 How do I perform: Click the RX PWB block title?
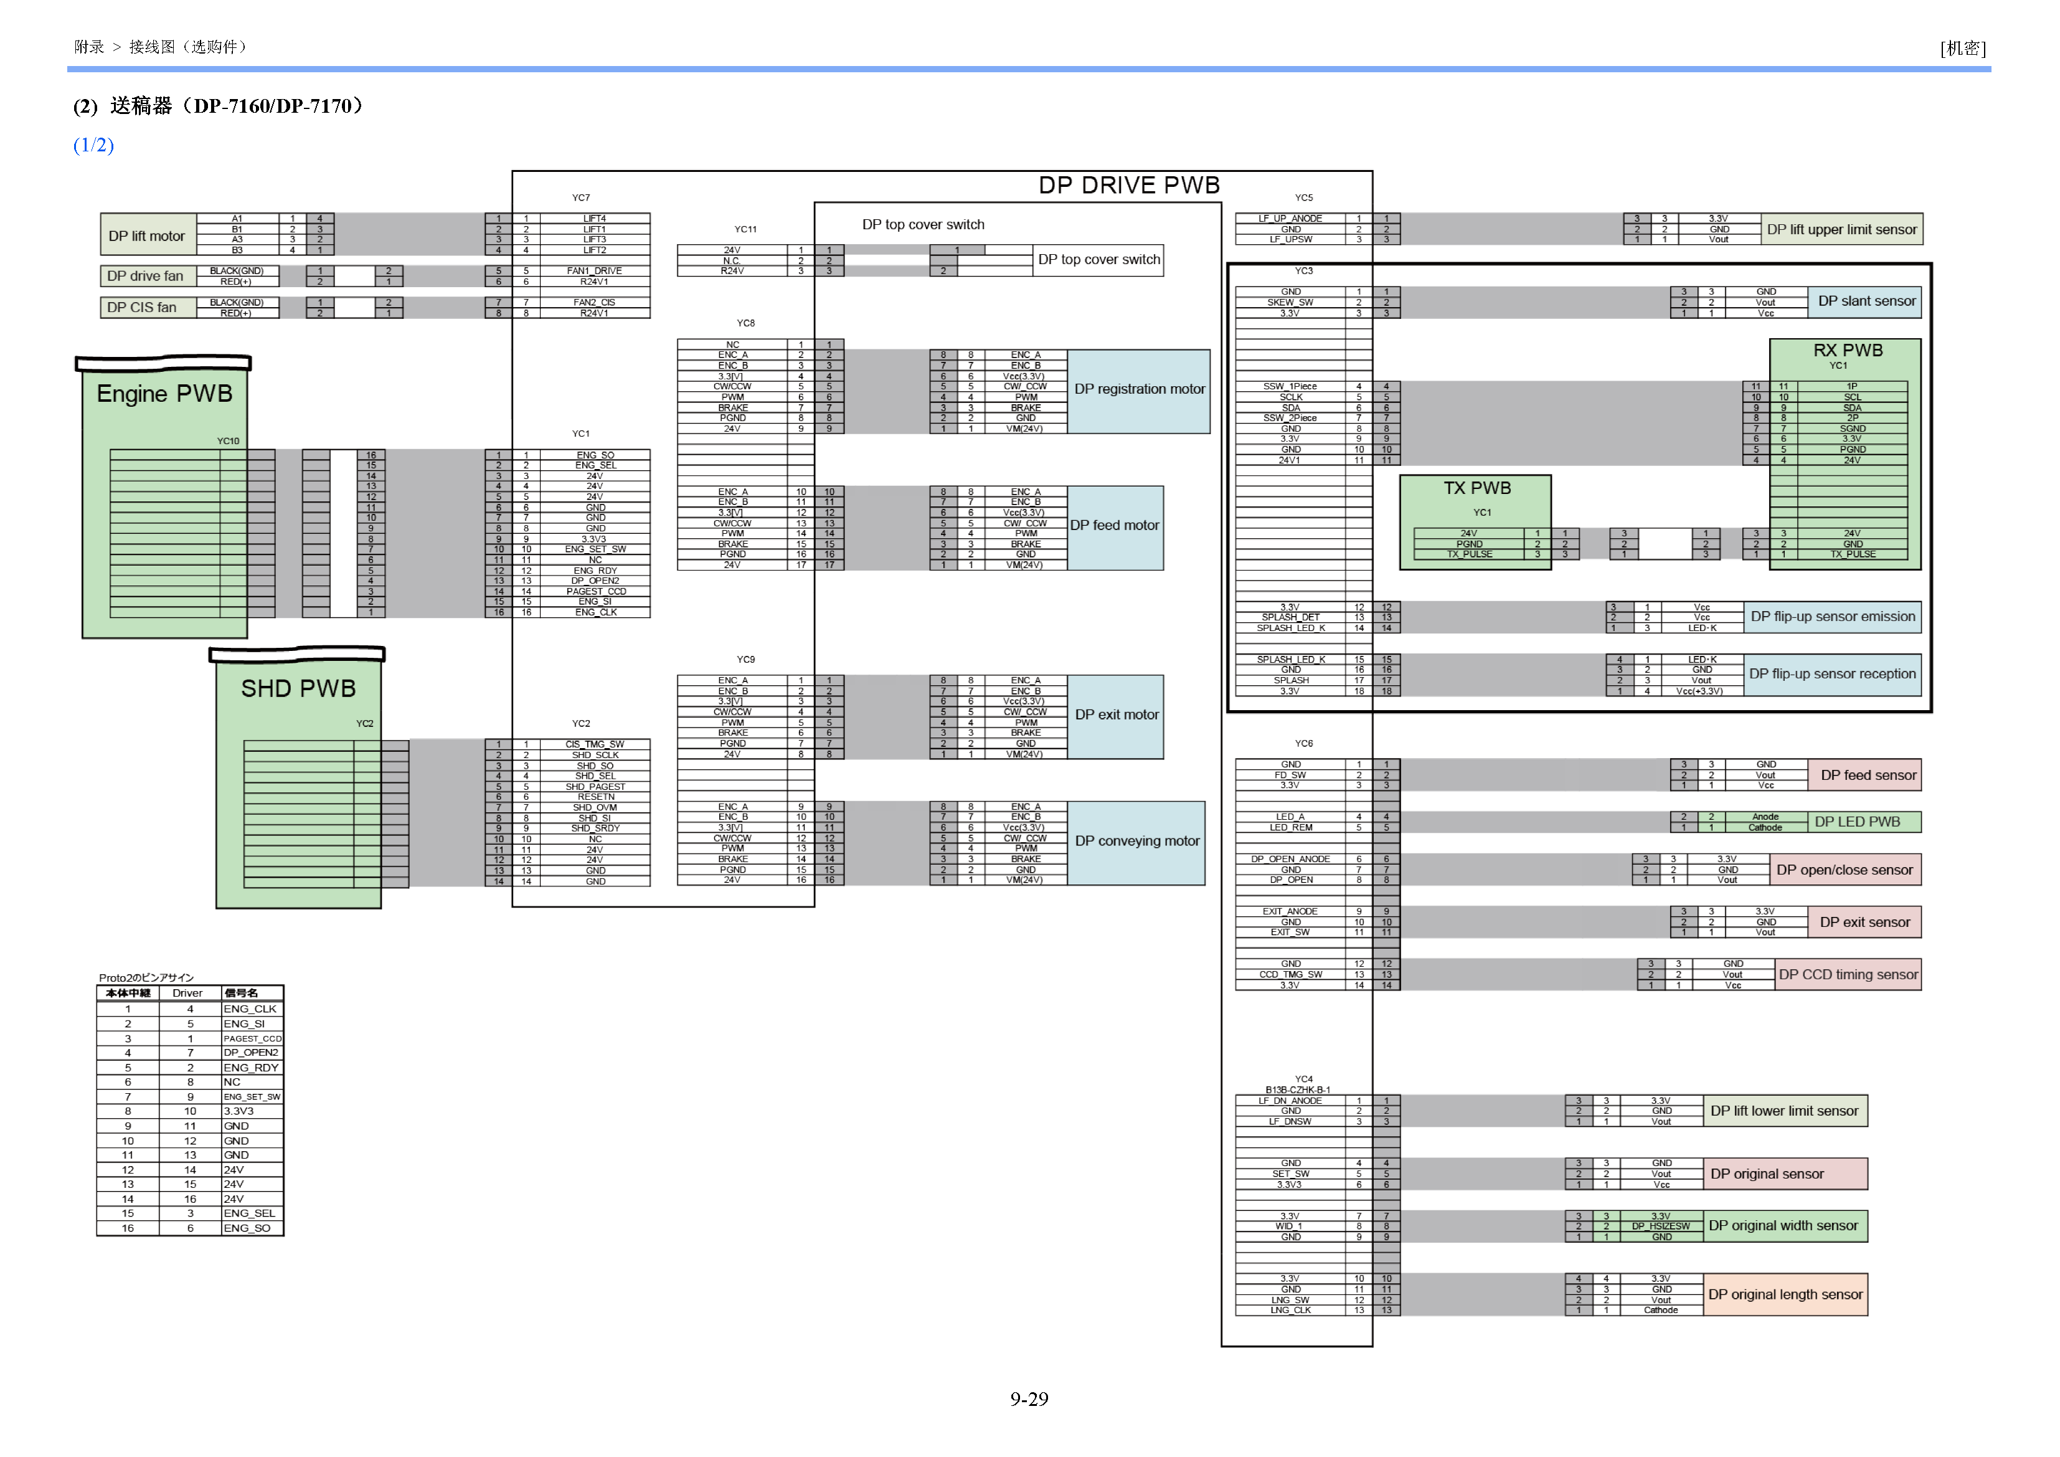1848,350
